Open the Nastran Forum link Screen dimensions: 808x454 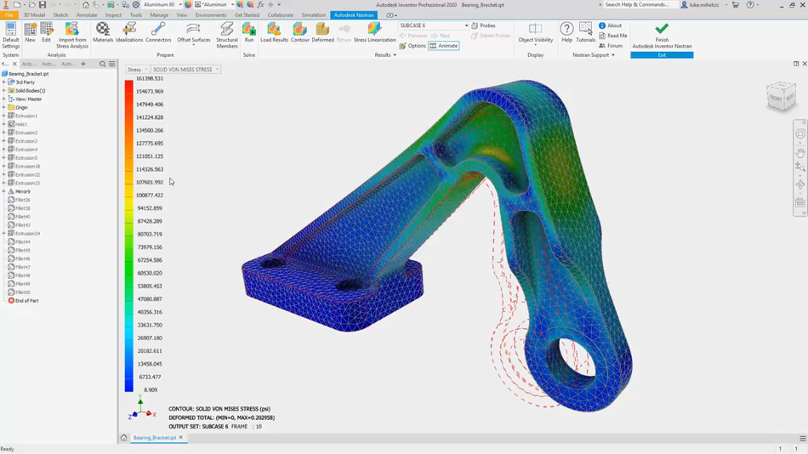611,46
